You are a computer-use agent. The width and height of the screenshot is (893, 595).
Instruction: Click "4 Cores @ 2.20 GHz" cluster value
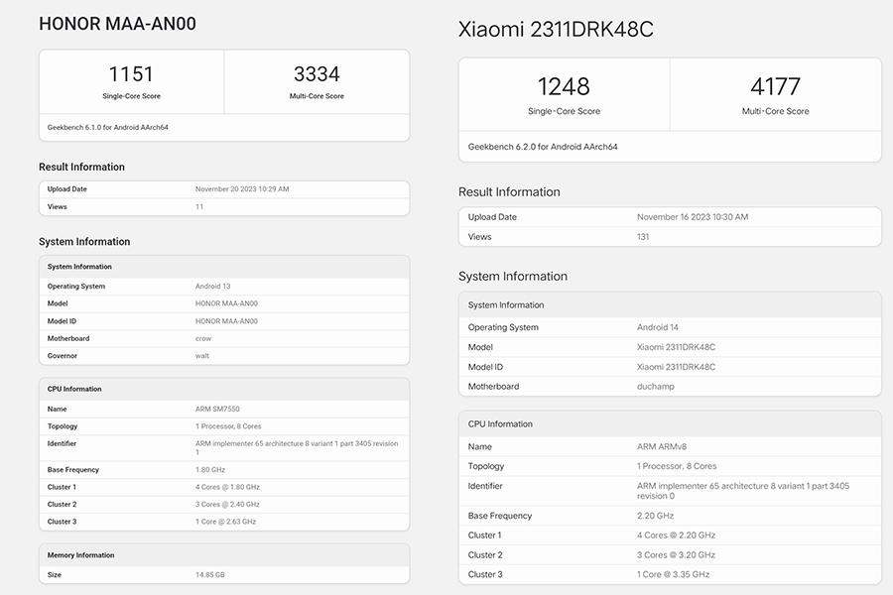click(x=676, y=535)
